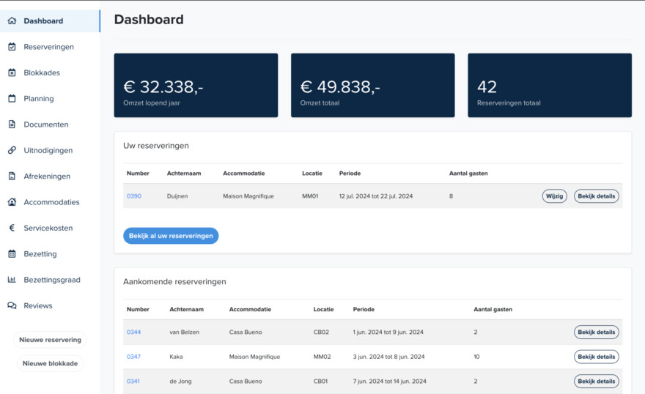Open reservation number 0344 link
645x394 pixels.
tap(133, 332)
